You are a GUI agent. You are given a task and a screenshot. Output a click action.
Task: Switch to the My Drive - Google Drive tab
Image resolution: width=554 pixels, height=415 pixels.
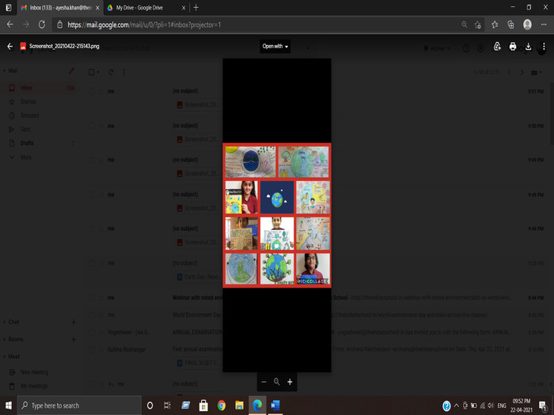point(139,7)
